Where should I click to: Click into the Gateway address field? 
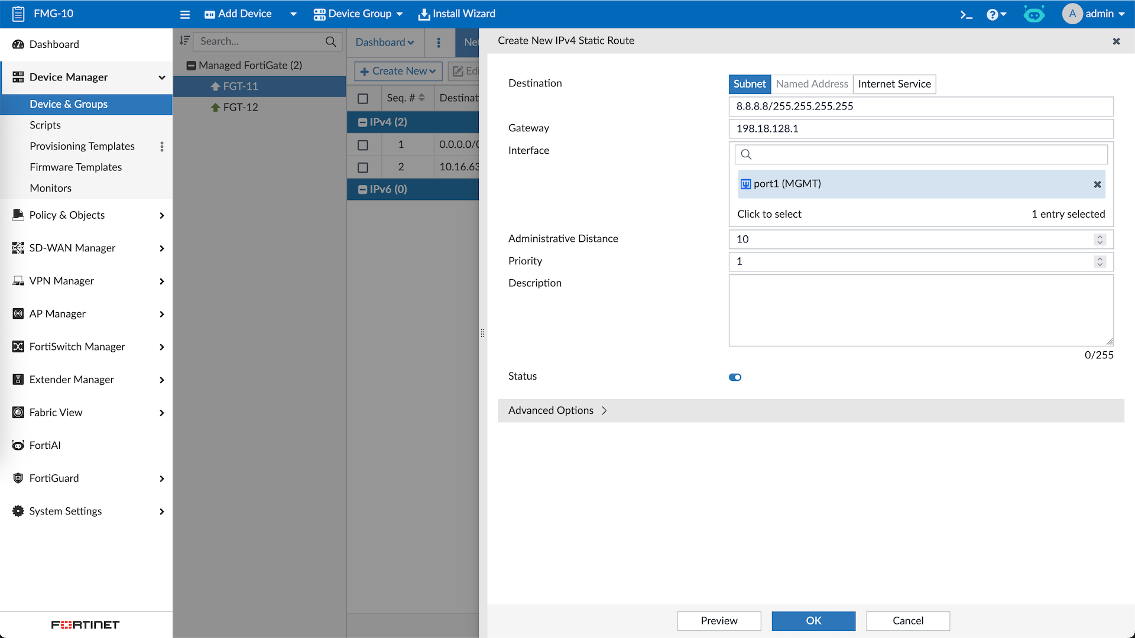pyautogui.click(x=920, y=129)
